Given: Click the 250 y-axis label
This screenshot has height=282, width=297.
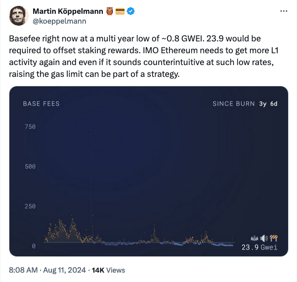Looking at the screenshot, I should click(30, 206).
